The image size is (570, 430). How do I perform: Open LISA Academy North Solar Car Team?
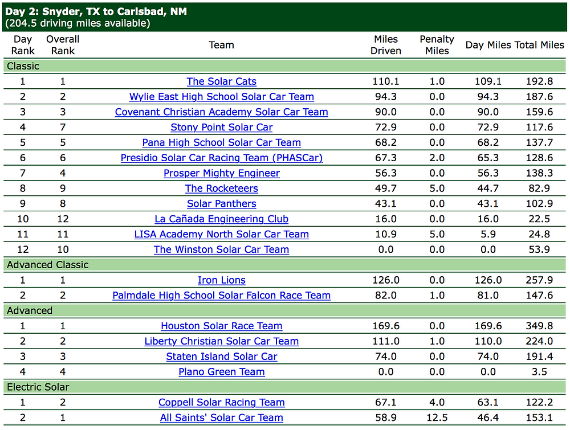point(221,234)
